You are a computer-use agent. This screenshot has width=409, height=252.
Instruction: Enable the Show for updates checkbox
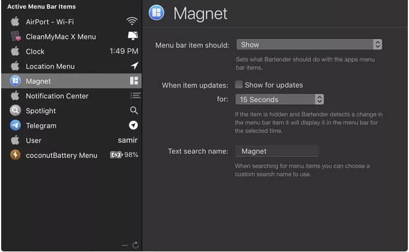(239, 84)
